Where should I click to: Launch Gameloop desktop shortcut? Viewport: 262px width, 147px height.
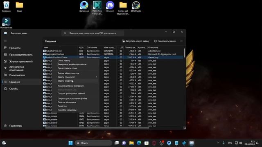(x=84, y=7)
